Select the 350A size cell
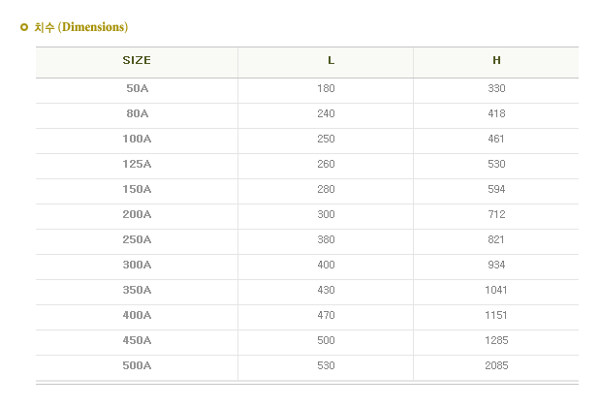Screen dimensions: 600x408 137,291
